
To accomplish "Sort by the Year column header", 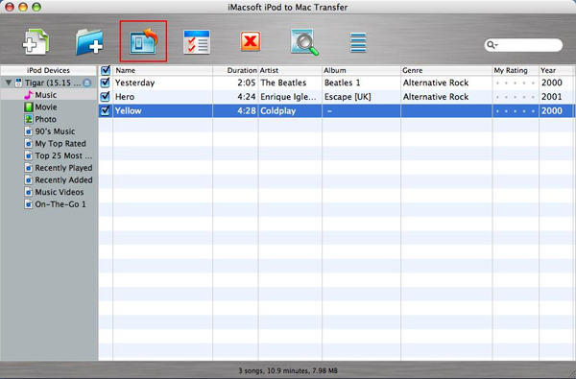I will click(557, 70).
